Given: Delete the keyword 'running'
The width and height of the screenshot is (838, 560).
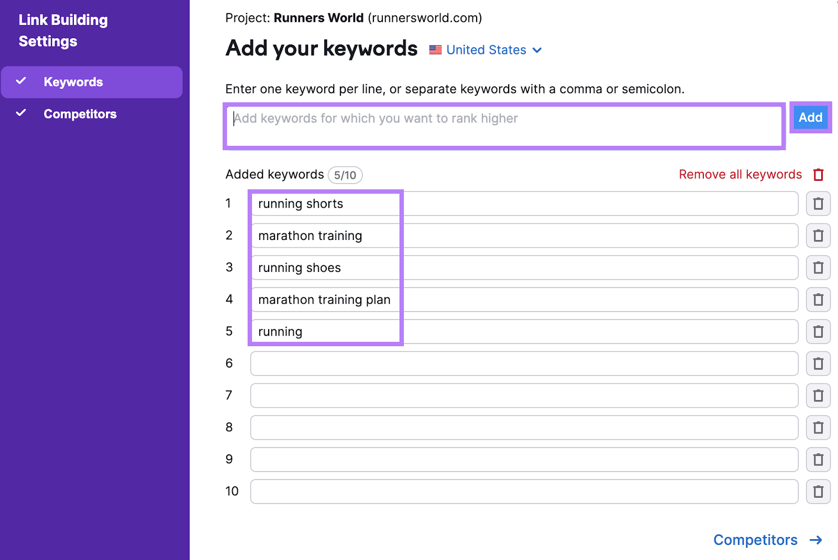Looking at the screenshot, I should 818,331.
